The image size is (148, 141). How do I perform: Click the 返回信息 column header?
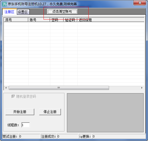111,20
